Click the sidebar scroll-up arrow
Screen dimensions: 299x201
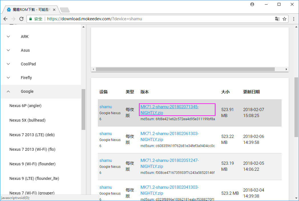[x=83, y=27]
